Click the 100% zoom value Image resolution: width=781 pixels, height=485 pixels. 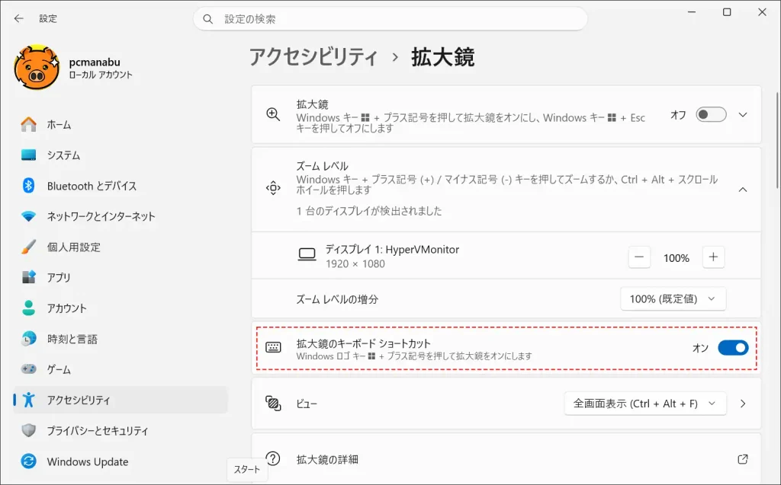tap(677, 257)
